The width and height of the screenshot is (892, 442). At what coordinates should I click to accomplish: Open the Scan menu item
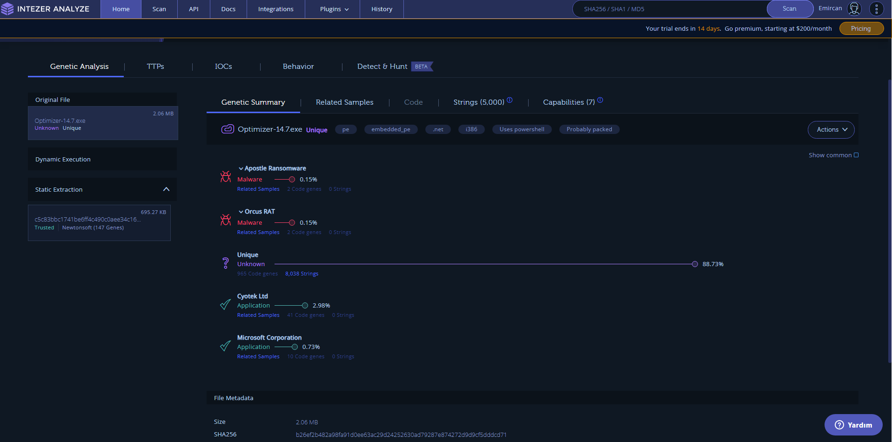click(159, 9)
